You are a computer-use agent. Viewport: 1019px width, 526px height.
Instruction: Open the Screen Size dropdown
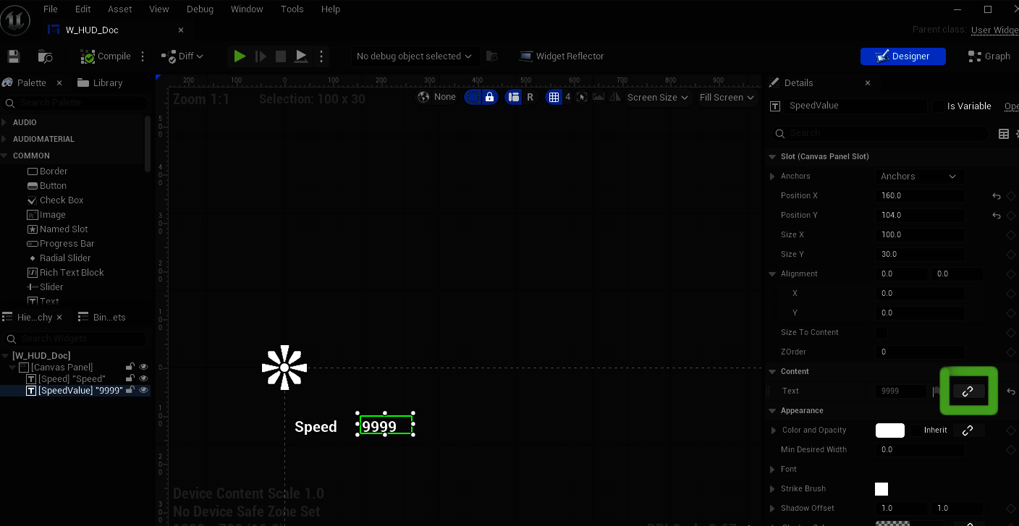click(658, 97)
